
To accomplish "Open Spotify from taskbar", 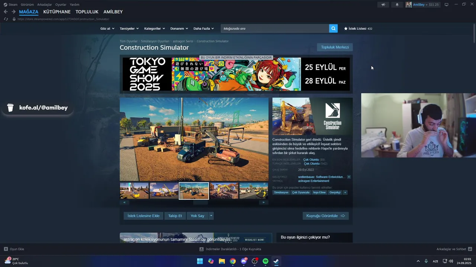I will (266, 261).
